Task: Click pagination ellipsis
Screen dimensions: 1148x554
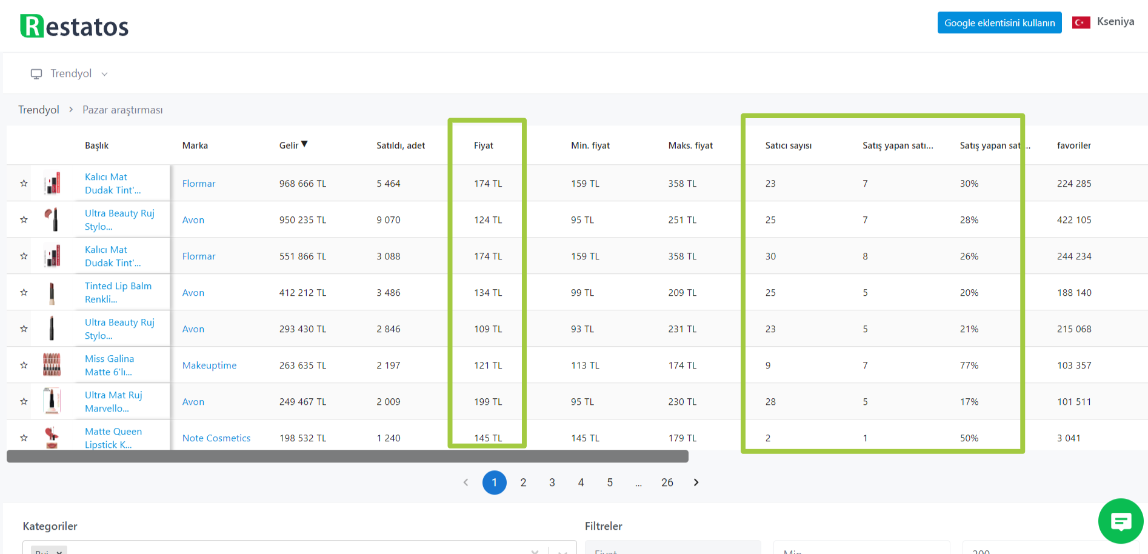Action: (x=638, y=483)
